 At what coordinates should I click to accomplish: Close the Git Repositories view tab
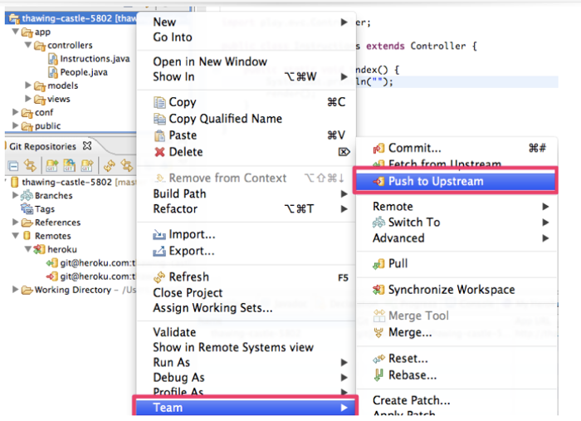pyautogui.click(x=86, y=146)
